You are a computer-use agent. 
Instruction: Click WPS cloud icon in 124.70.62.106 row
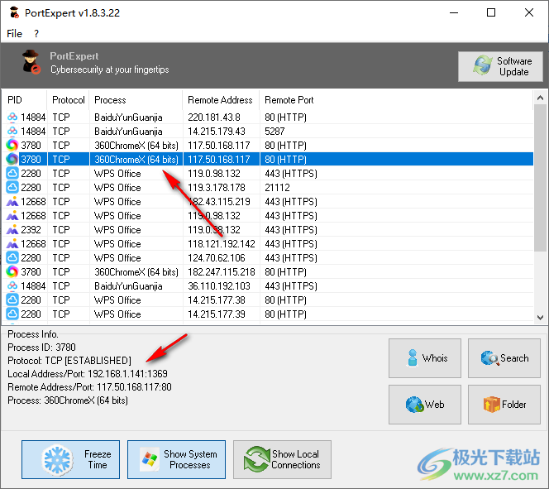pyautogui.click(x=12, y=258)
